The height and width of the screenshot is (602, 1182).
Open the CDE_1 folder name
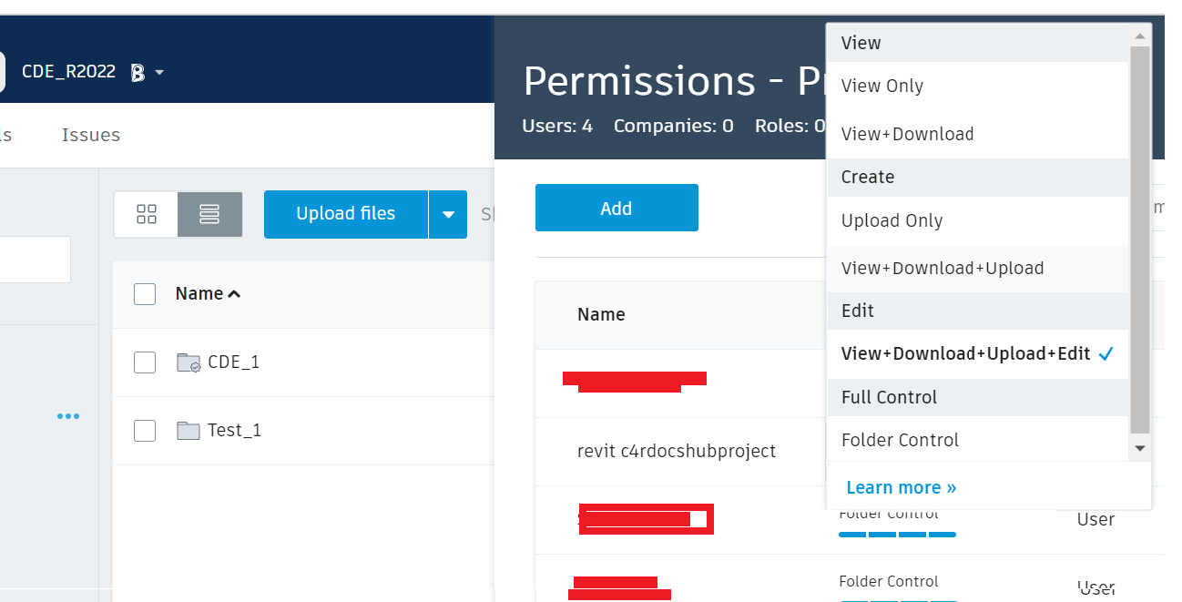(234, 362)
